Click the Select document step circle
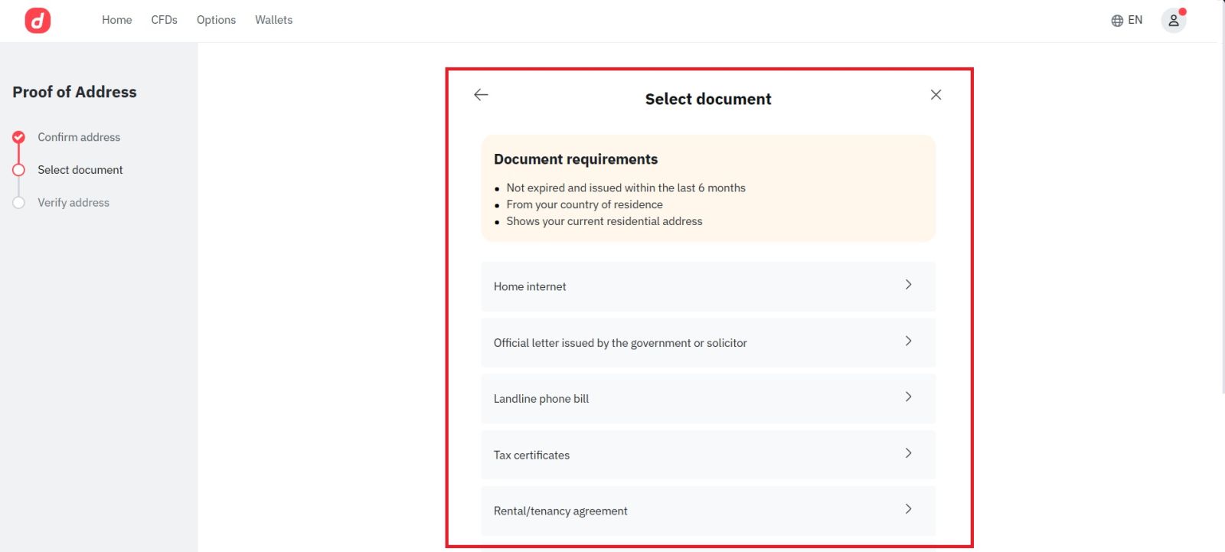 pos(19,170)
